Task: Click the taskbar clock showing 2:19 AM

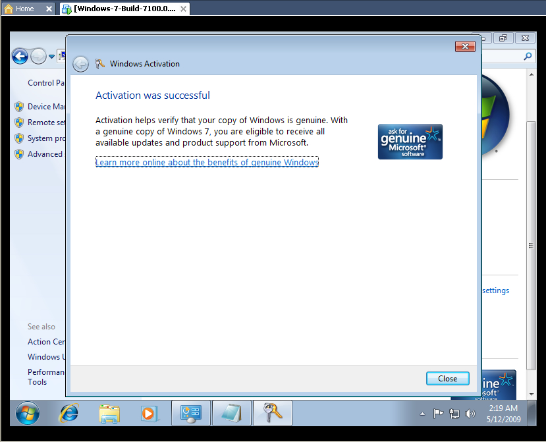Action: (503, 414)
